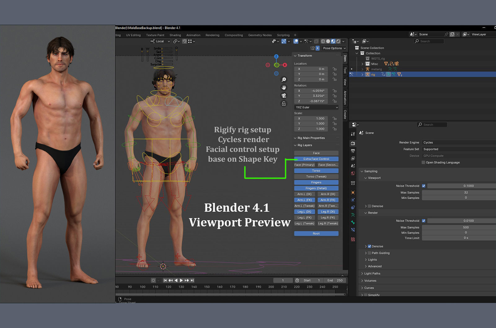
Task: Open Scene properties tab icon
Action: [353, 166]
